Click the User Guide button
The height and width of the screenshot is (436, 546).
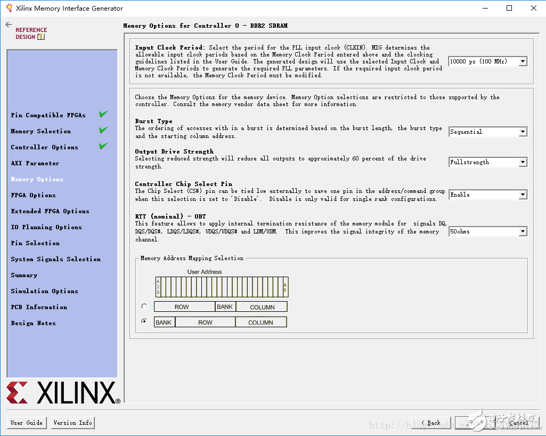click(x=27, y=423)
